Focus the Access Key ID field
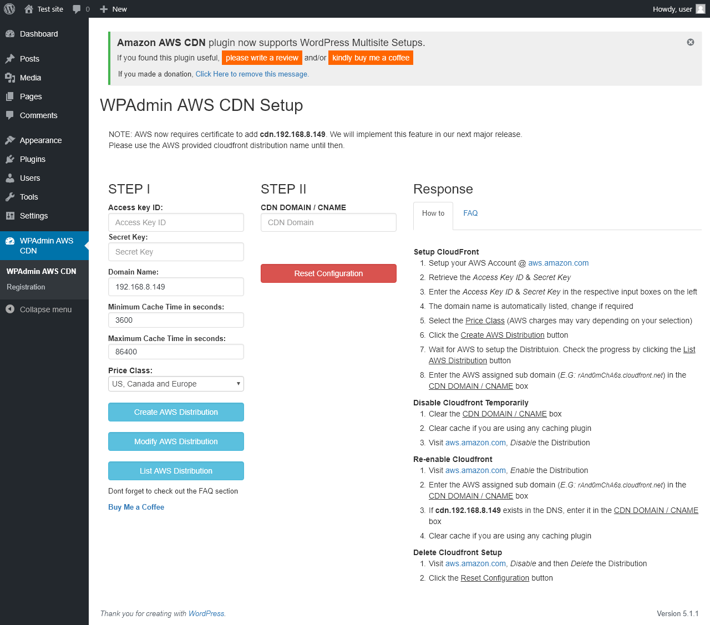The height and width of the screenshot is (625, 710). [x=176, y=222]
